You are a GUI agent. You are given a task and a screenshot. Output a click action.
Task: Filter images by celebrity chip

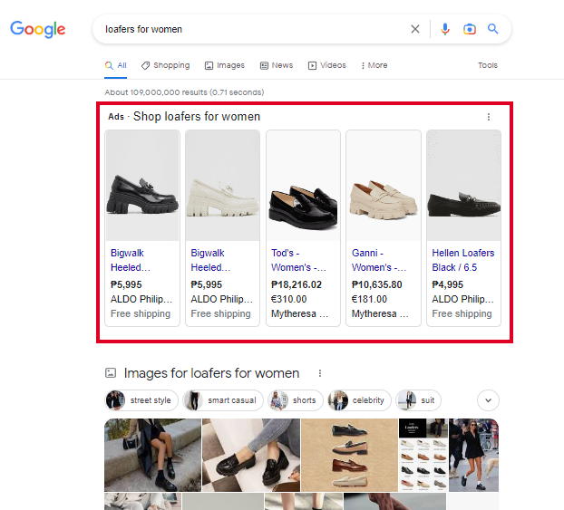click(359, 400)
